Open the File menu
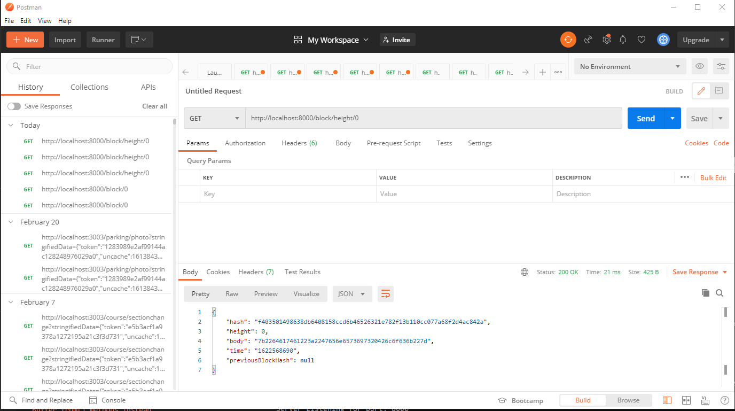The image size is (735, 411). click(x=9, y=21)
